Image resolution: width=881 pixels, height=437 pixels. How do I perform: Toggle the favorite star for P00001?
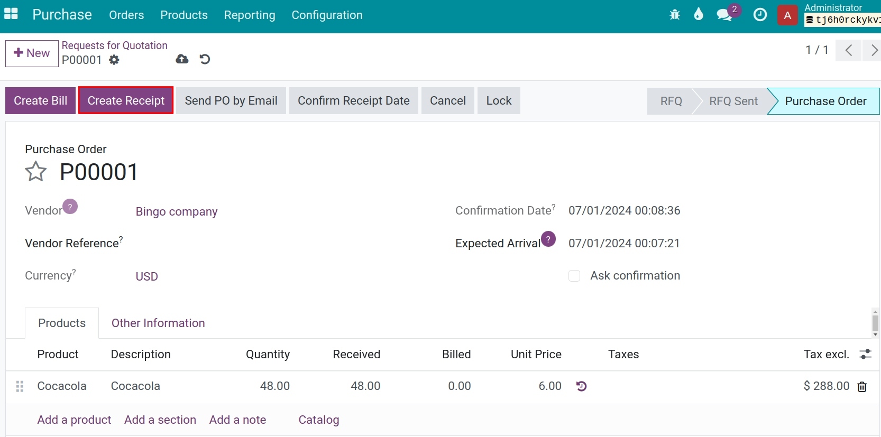click(36, 172)
